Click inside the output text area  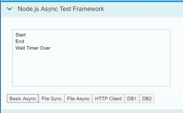click(91, 58)
